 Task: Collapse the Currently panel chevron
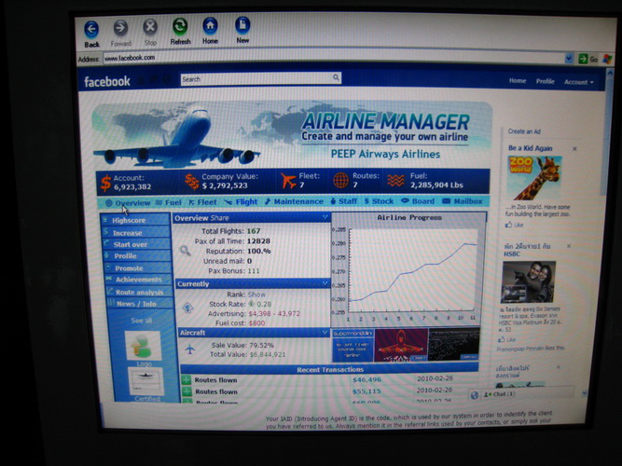click(325, 283)
